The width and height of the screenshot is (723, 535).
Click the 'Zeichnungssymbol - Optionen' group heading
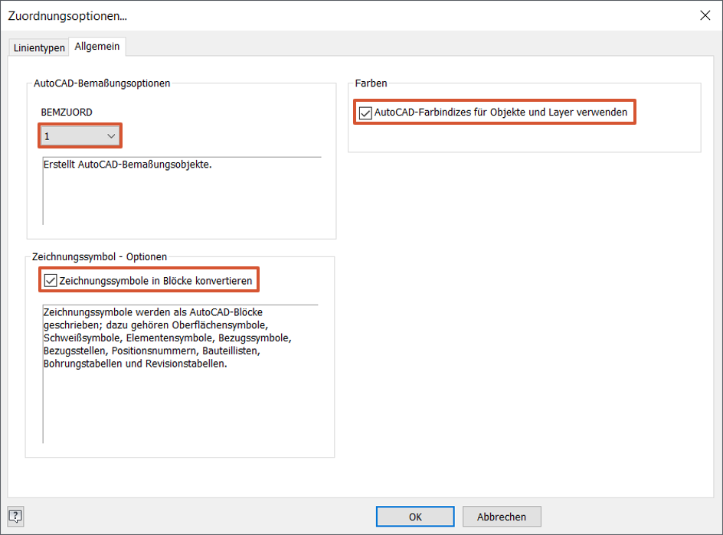[100, 257]
